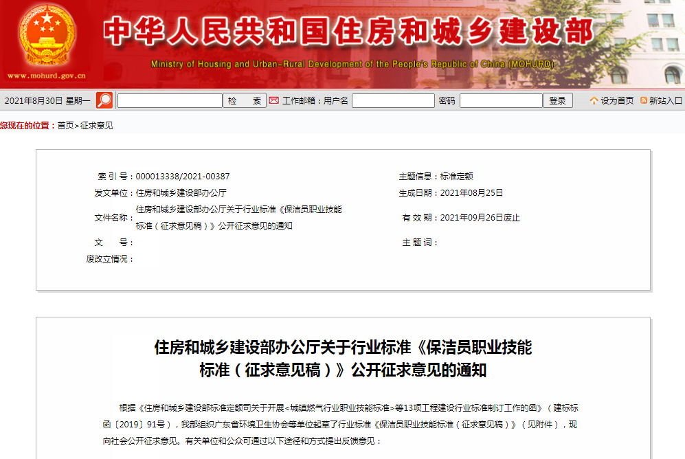This screenshot has height=459, width=685.
Task: Click the house icon beside 设为首页
Action: [594, 100]
